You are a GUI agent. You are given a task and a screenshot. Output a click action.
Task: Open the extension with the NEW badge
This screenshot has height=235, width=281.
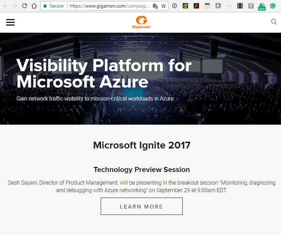(x=262, y=6)
